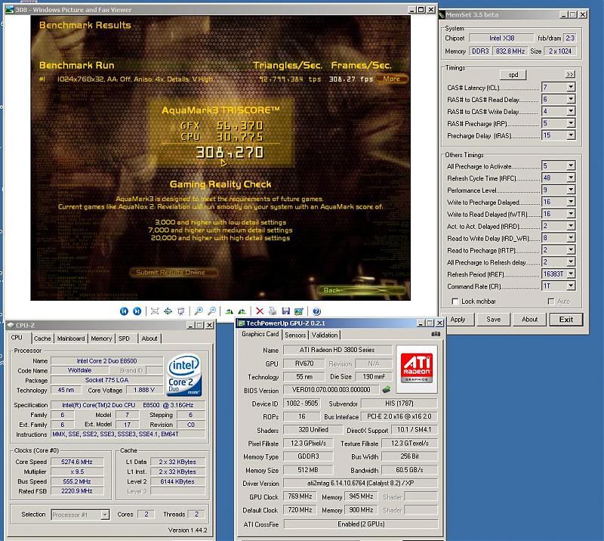
Task: Click the Zoom In magnifier icon
Action: pos(199,311)
